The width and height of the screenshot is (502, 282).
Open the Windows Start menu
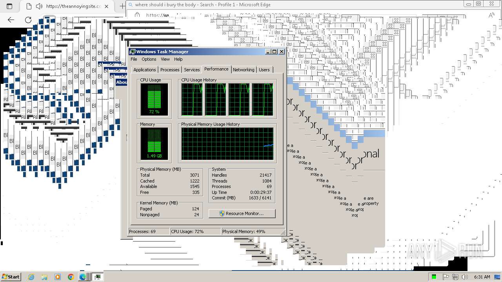click(x=11, y=277)
